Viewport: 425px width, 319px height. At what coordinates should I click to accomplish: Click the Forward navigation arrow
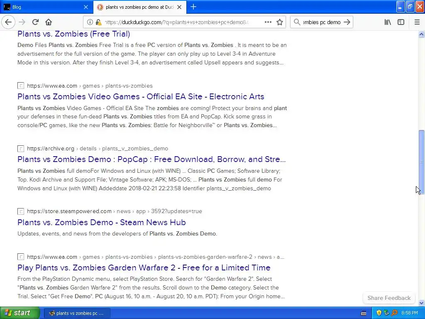click(22, 22)
